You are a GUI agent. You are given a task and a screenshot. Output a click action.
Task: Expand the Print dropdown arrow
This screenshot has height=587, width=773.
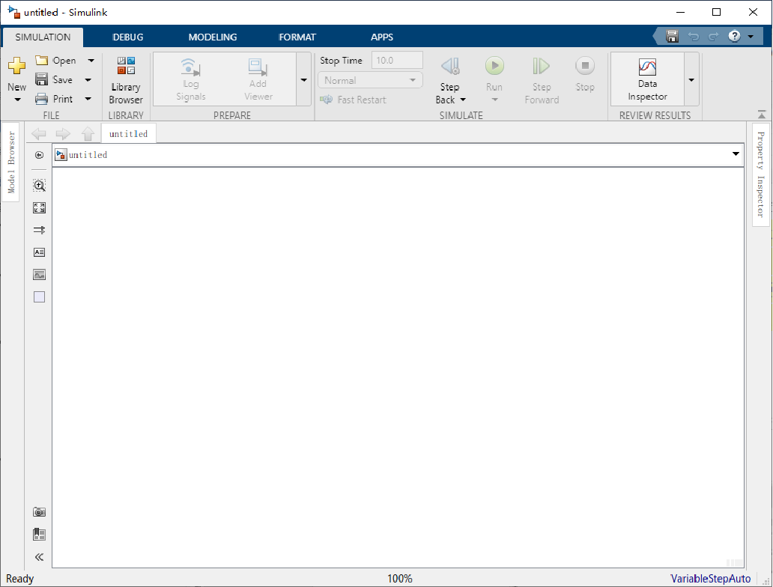(88, 99)
